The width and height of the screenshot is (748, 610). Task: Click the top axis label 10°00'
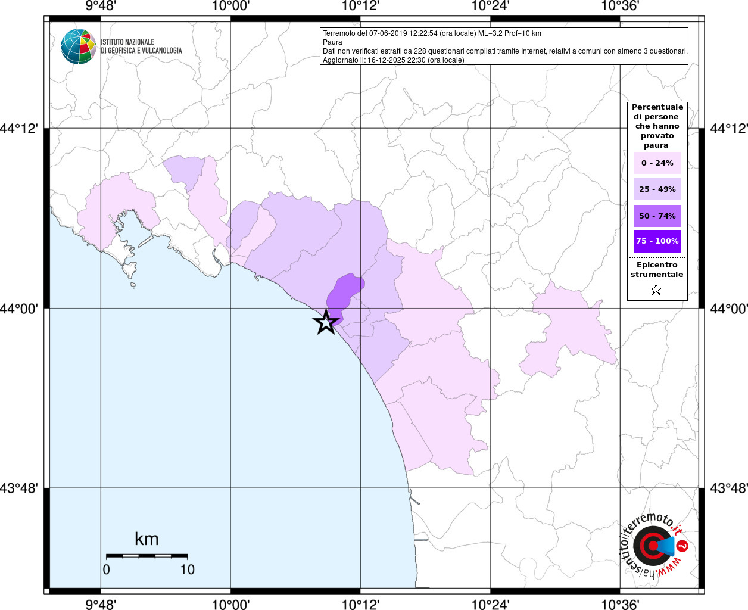point(230,6)
